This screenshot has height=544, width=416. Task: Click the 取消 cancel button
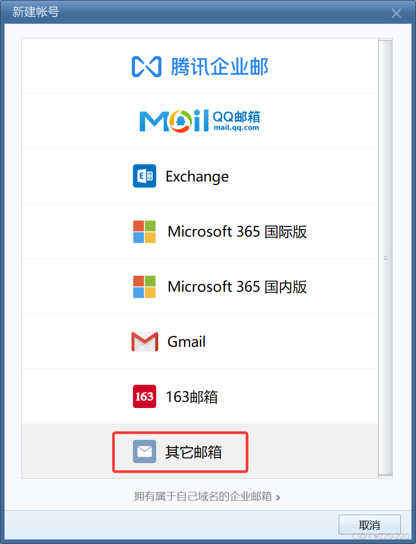(369, 525)
